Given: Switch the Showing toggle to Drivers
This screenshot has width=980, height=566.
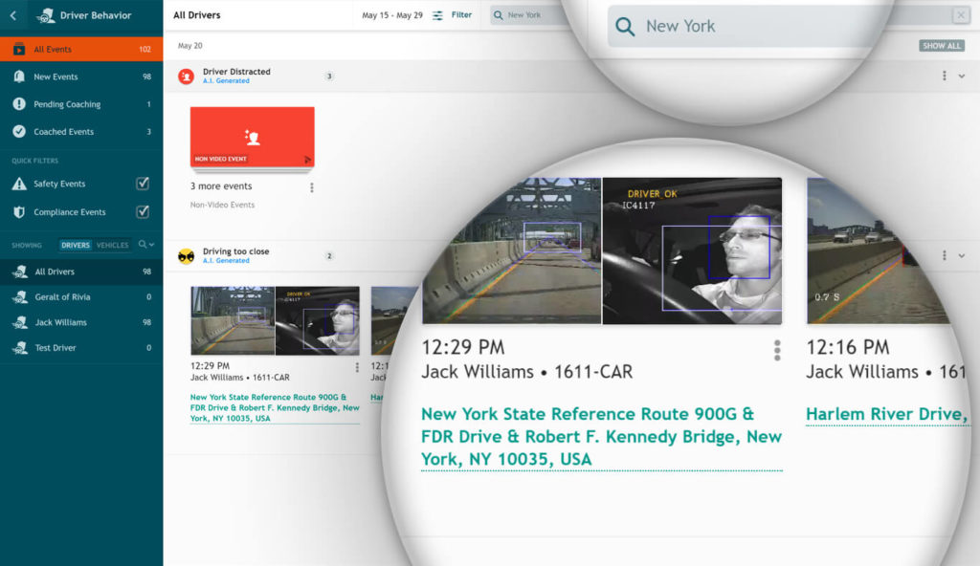Looking at the screenshot, I should [x=76, y=245].
